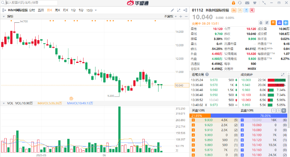The height and width of the screenshot is (157, 290).
Task: Add stock to watchlist plus button
Action: point(286,23)
